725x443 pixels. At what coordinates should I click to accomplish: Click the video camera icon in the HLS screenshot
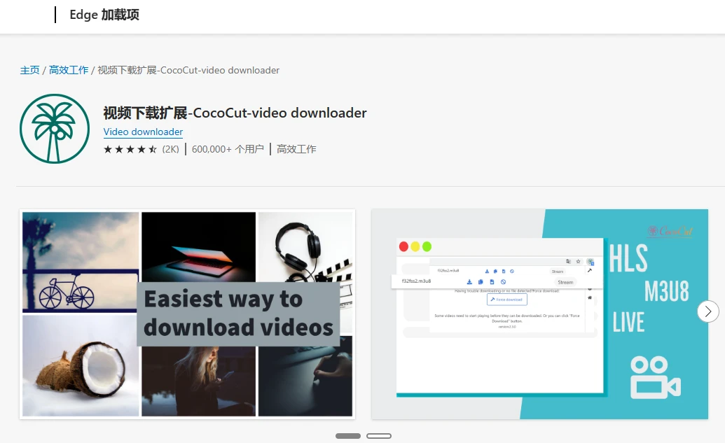(x=655, y=377)
